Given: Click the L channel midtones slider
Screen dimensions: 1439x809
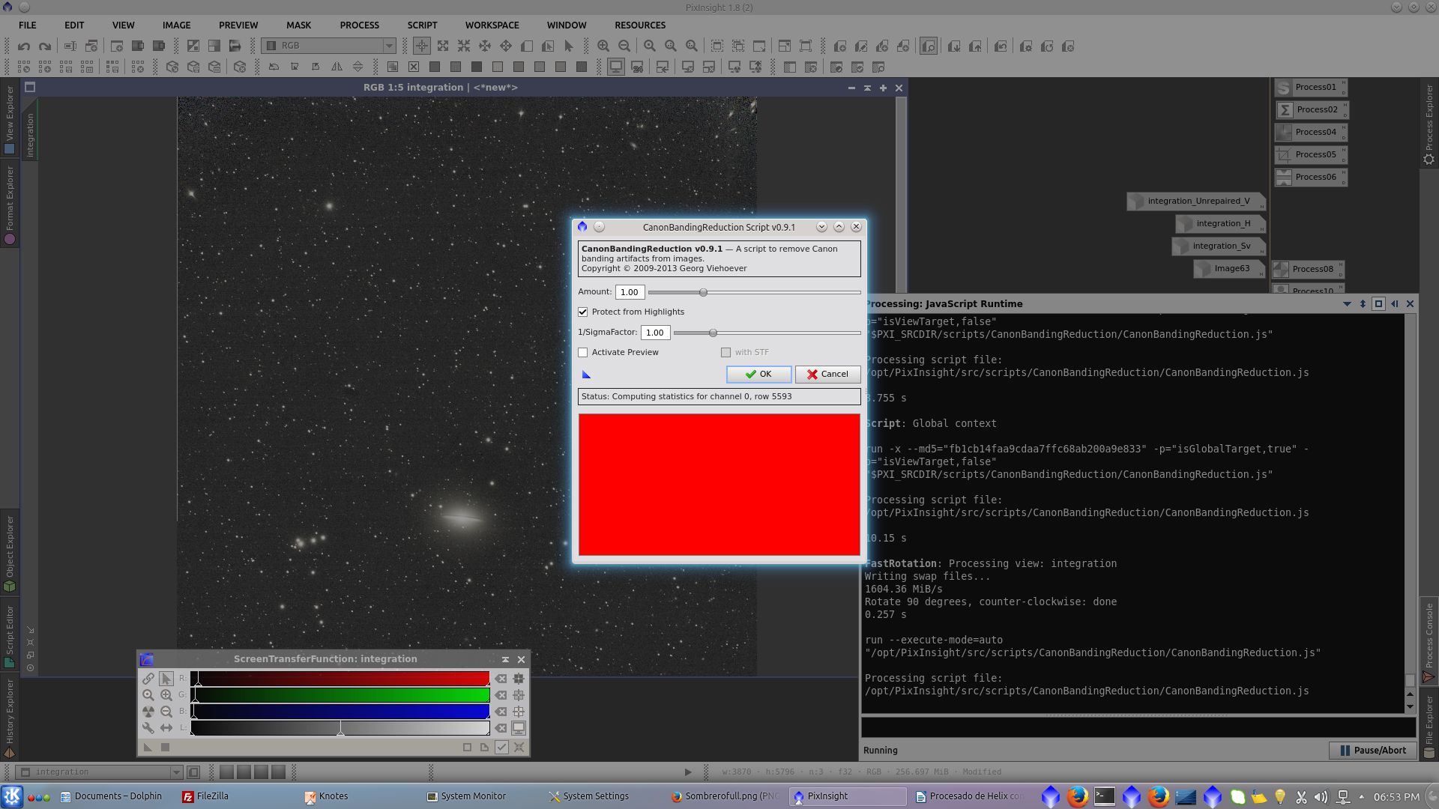Looking at the screenshot, I should (340, 729).
